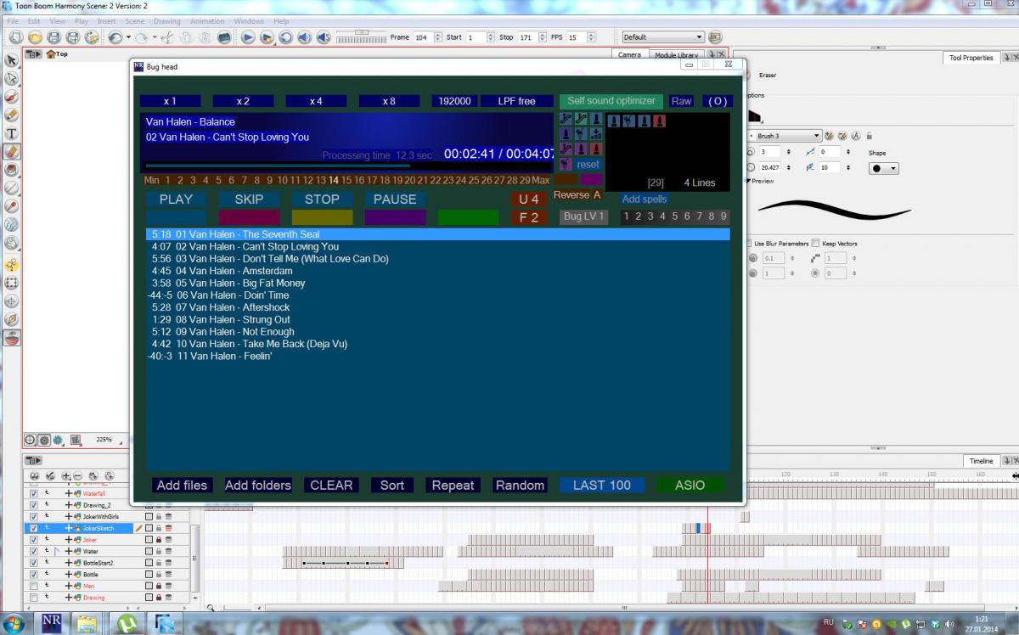Disable the Water layer checkbox
The image size is (1019, 635).
coord(34,551)
